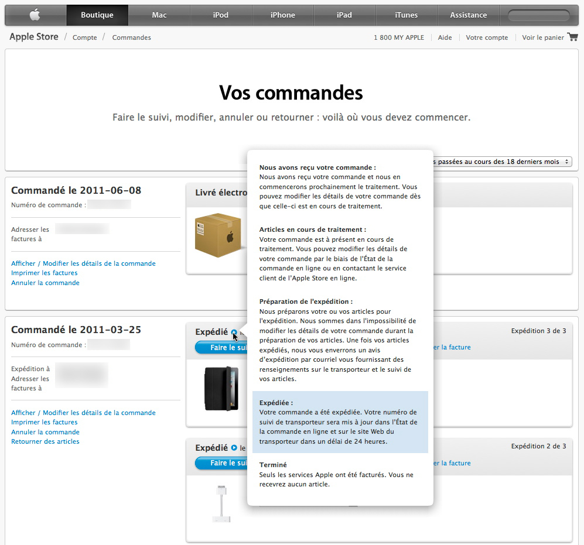Screen dimensions: 584x545
Task: Open the Boutique tab
Action: (97, 15)
